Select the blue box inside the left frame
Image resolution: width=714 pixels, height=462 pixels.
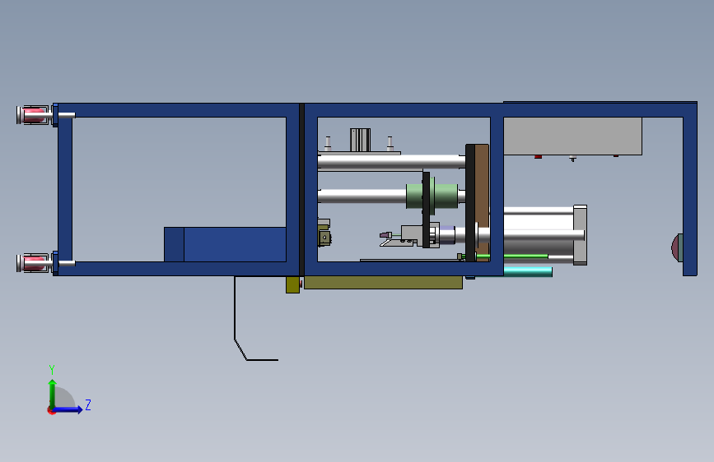pos(225,245)
